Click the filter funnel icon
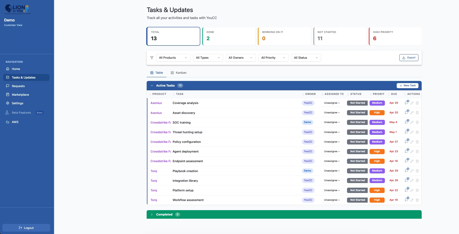Image resolution: width=459 pixels, height=234 pixels. coord(152,58)
